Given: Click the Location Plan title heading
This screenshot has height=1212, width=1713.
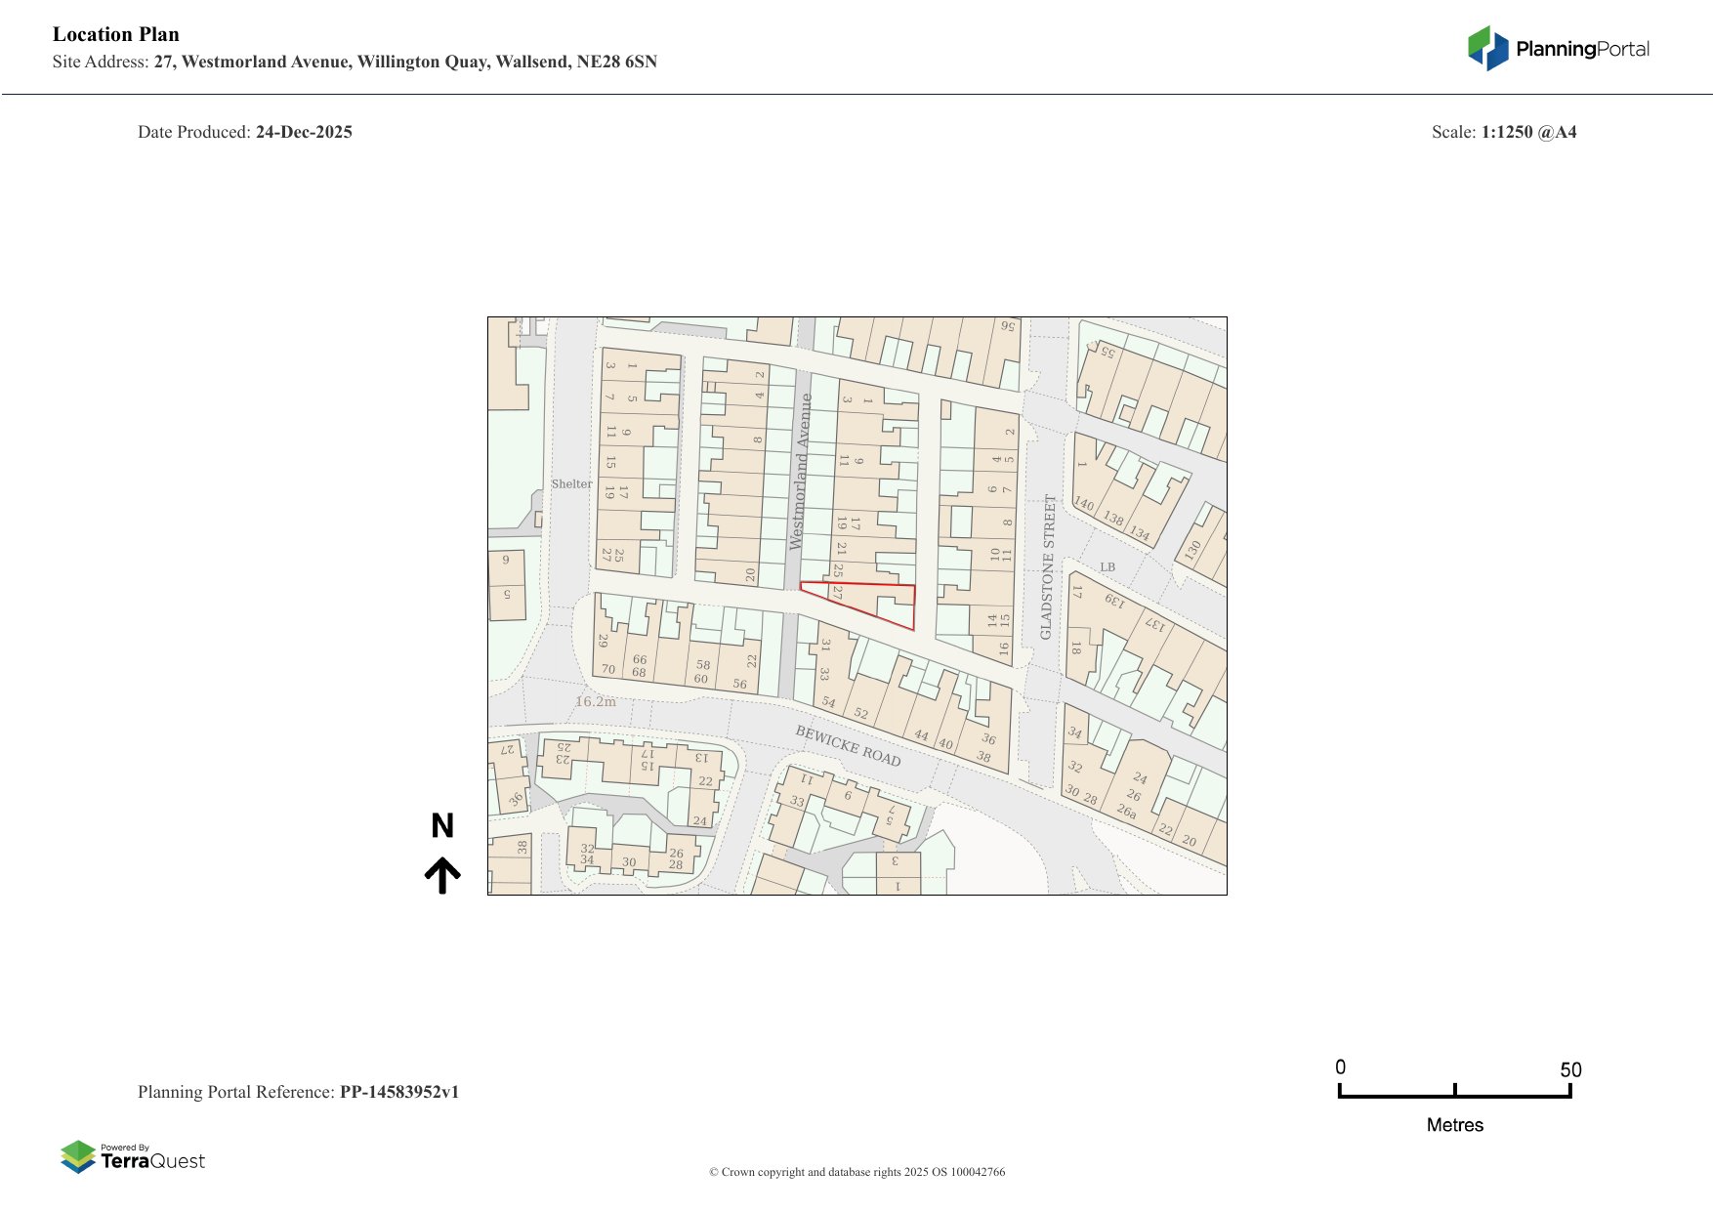Looking at the screenshot, I should (116, 35).
